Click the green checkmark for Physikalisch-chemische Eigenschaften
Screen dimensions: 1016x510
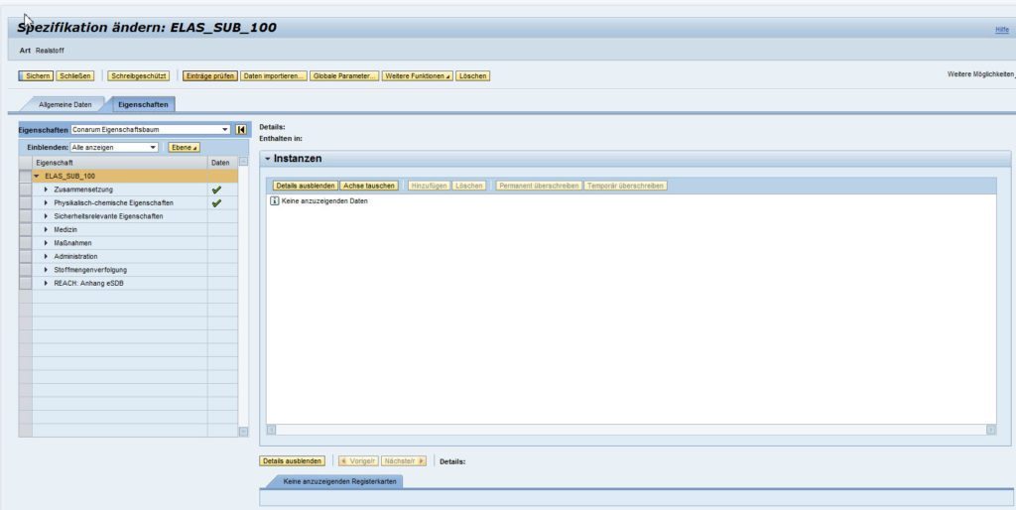tap(216, 202)
